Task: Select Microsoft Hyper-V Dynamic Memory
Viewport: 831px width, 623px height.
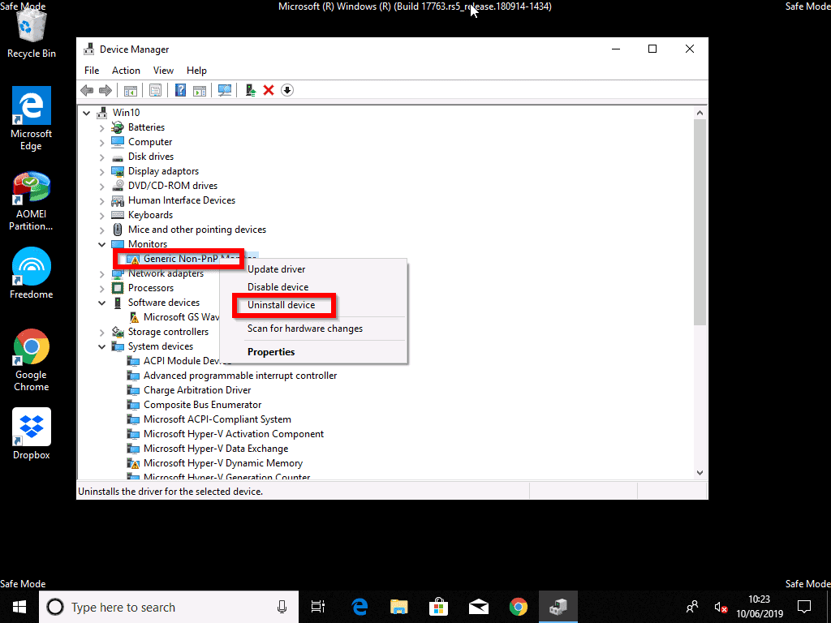Action: point(223,463)
